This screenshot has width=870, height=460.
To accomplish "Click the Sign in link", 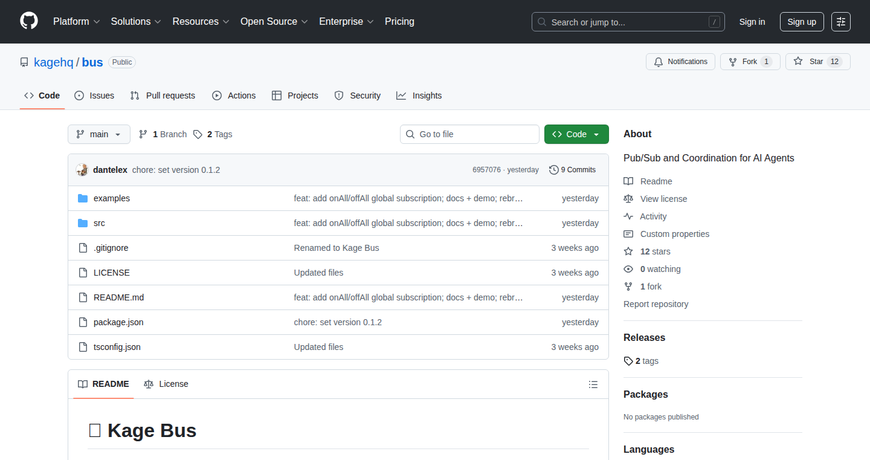I will (x=752, y=22).
